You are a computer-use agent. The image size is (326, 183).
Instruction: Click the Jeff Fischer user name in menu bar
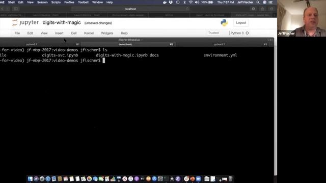point(245,2)
